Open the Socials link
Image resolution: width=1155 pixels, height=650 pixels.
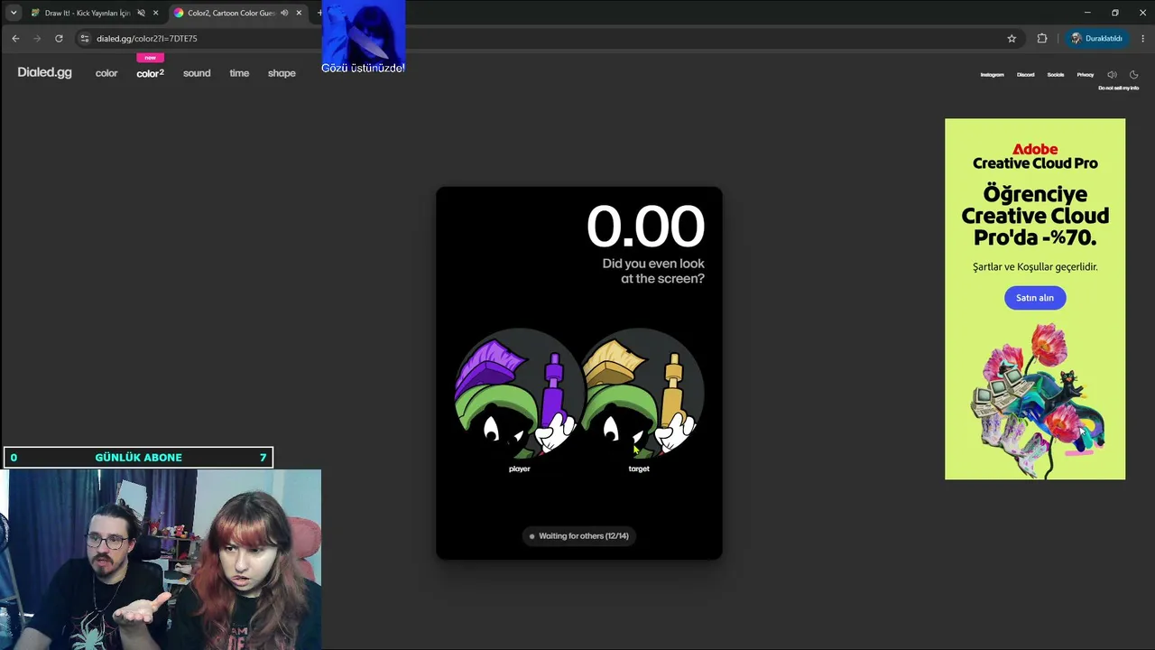[x=1056, y=75]
